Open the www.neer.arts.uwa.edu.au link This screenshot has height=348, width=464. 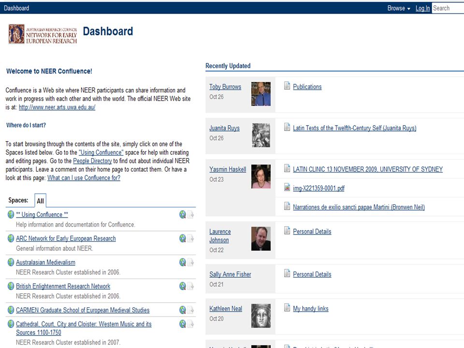pyautogui.click(x=57, y=107)
